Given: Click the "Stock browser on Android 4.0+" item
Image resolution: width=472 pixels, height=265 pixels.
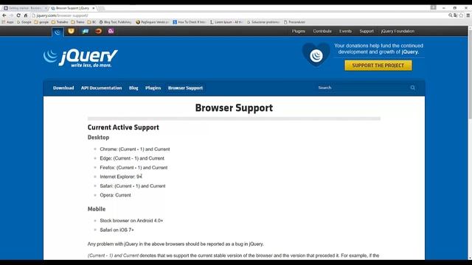Looking at the screenshot, I should point(131,221).
